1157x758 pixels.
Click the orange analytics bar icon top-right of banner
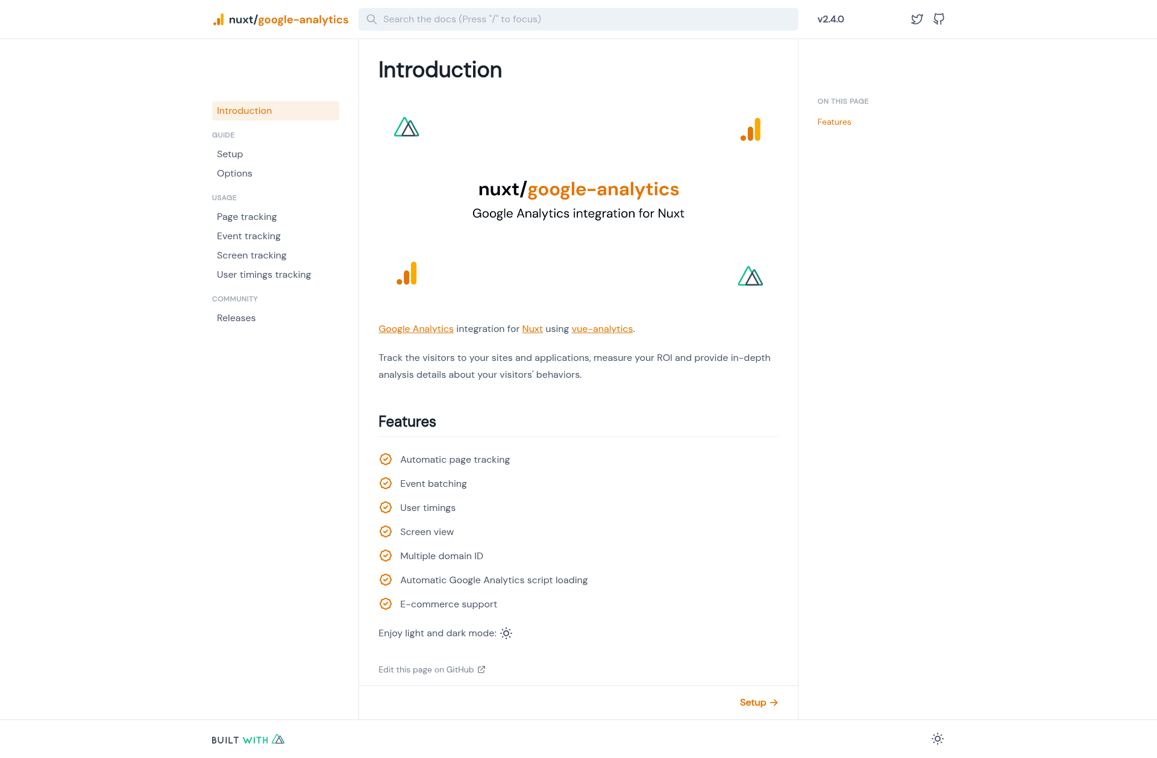tap(751, 130)
